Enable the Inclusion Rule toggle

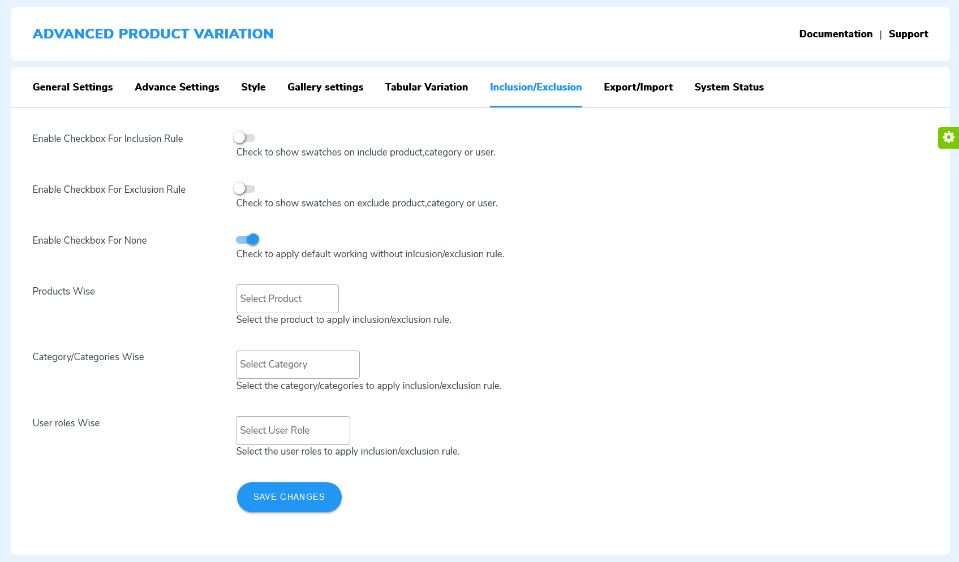point(244,137)
